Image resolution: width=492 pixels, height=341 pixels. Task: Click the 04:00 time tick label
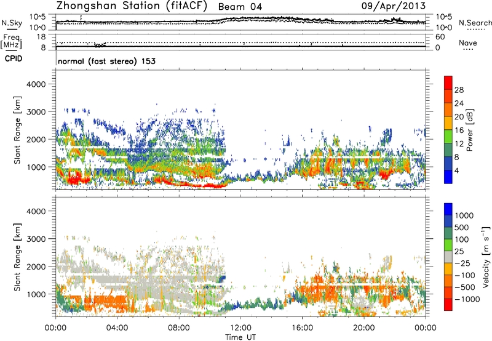117,328
